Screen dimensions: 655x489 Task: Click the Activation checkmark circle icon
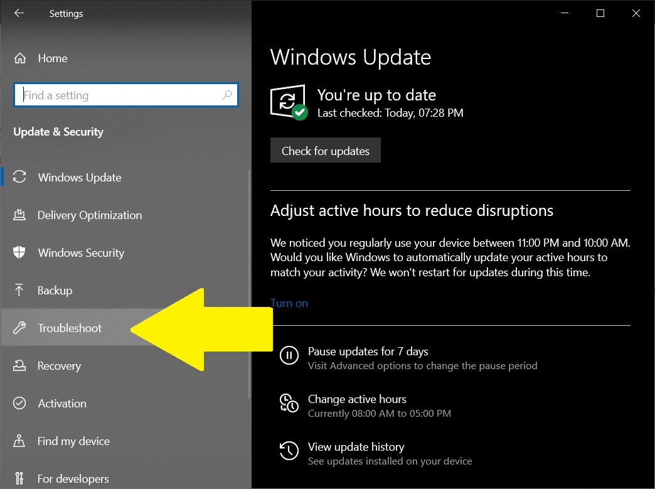click(x=19, y=403)
